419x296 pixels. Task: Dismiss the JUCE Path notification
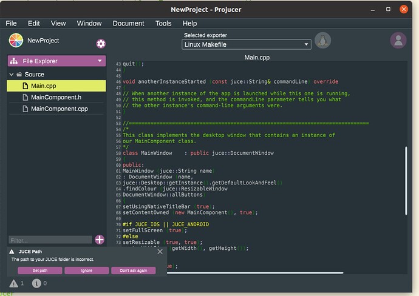click(x=160, y=252)
